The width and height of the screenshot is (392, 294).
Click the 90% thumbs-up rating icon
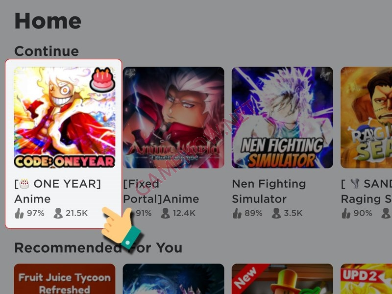coord(346,213)
